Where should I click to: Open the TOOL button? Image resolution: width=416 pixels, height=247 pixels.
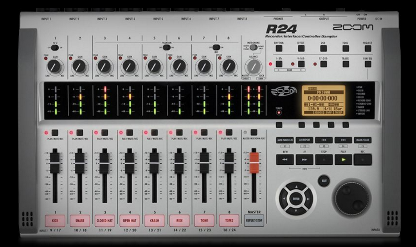pyautogui.click(x=346, y=48)
